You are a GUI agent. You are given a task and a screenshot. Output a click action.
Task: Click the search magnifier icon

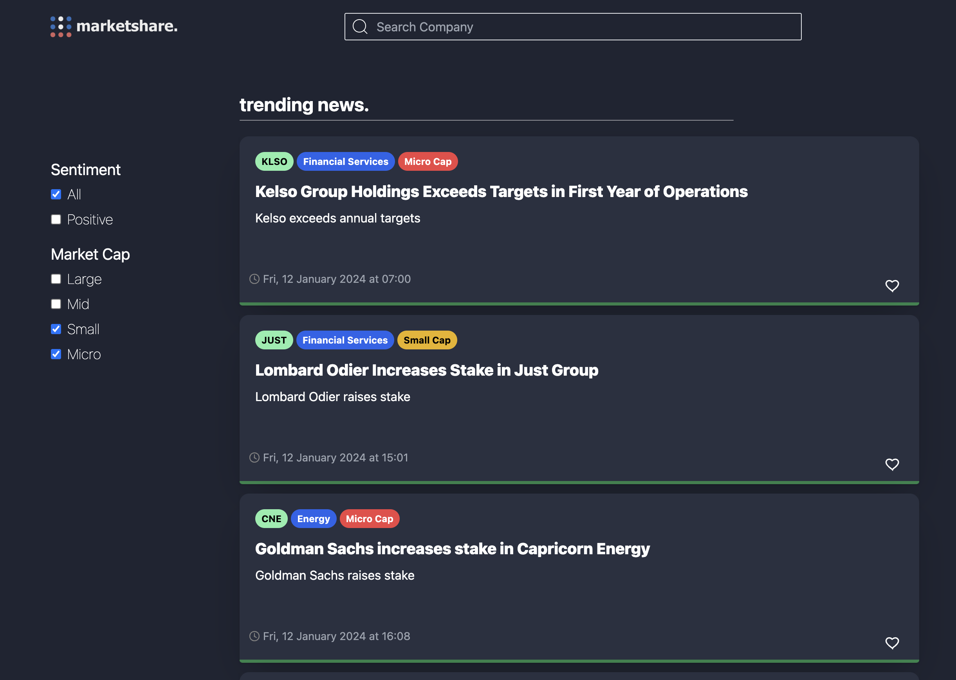(x=360, y=27)
